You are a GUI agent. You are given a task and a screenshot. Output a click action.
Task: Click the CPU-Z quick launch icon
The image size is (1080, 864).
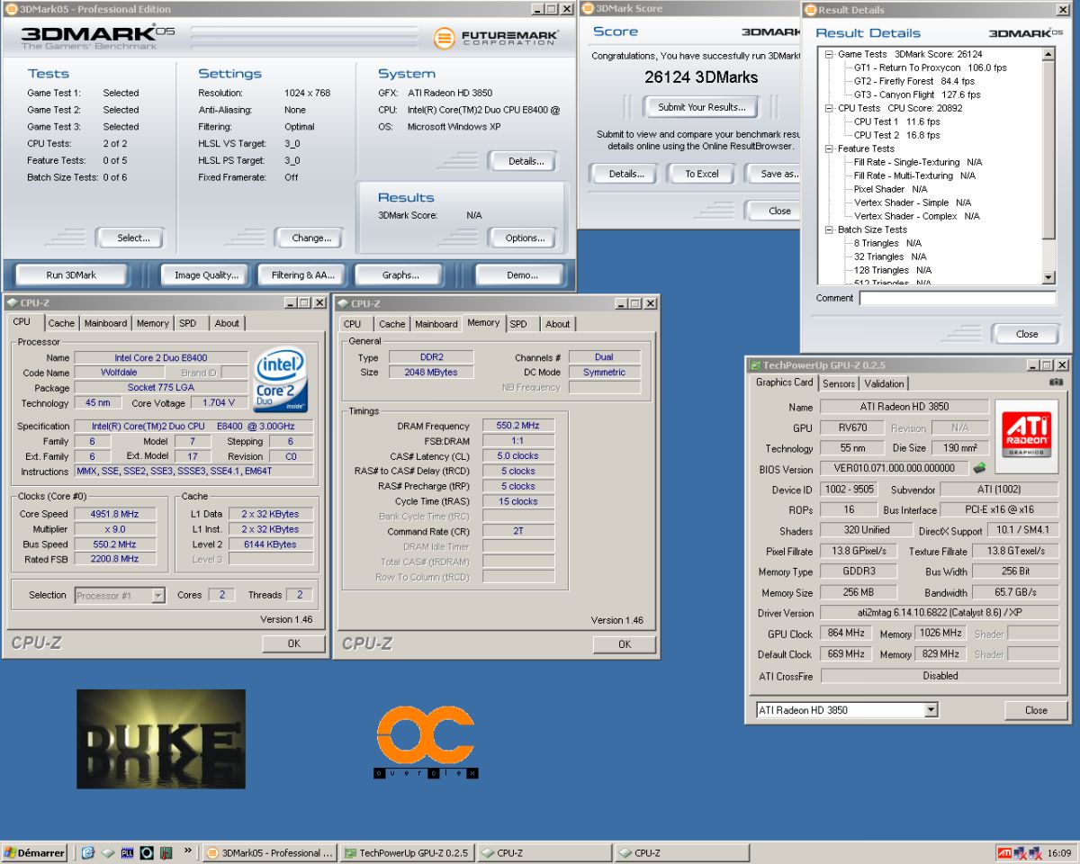107,852
